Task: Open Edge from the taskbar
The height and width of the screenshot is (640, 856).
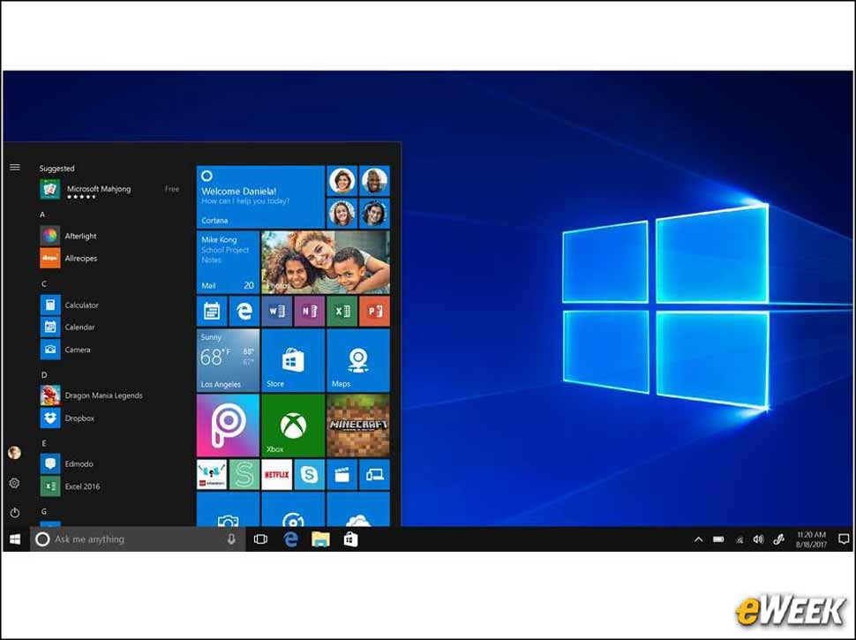Action: click(x=291, y=539)
